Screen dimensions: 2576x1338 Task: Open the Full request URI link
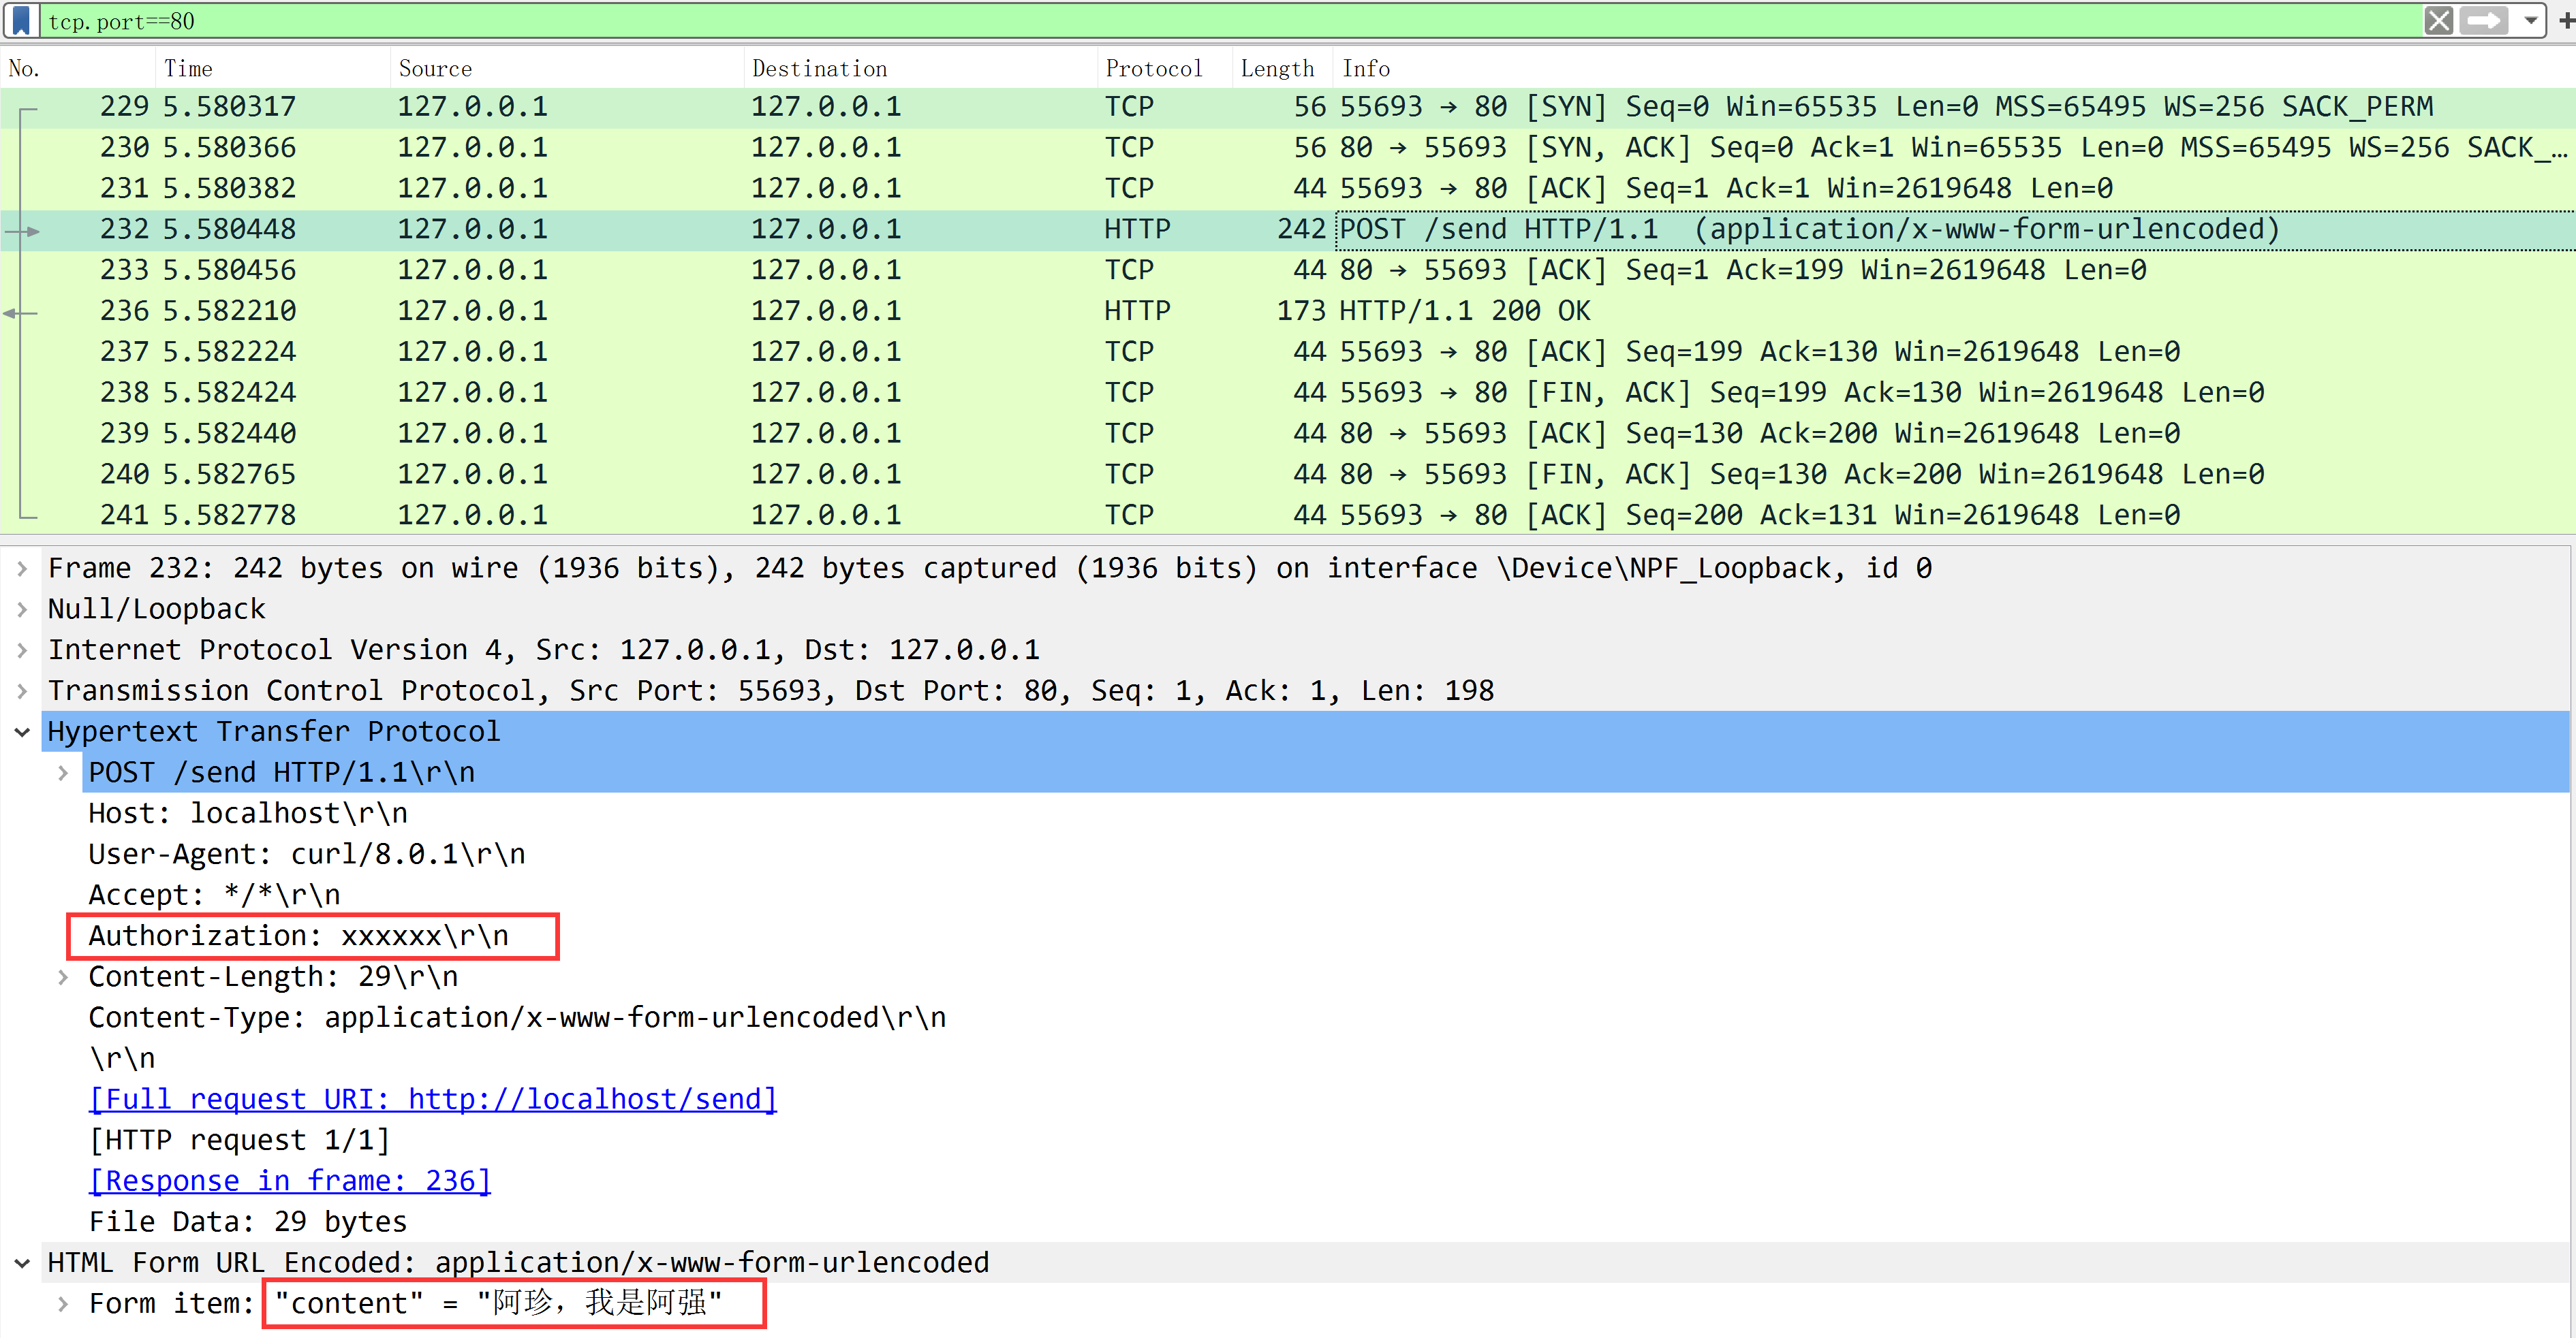[432, 1099]
